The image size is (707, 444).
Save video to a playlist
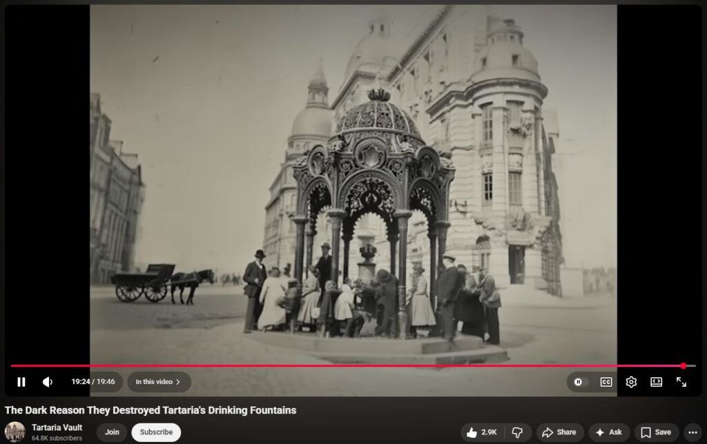click(x=656, y=432)
